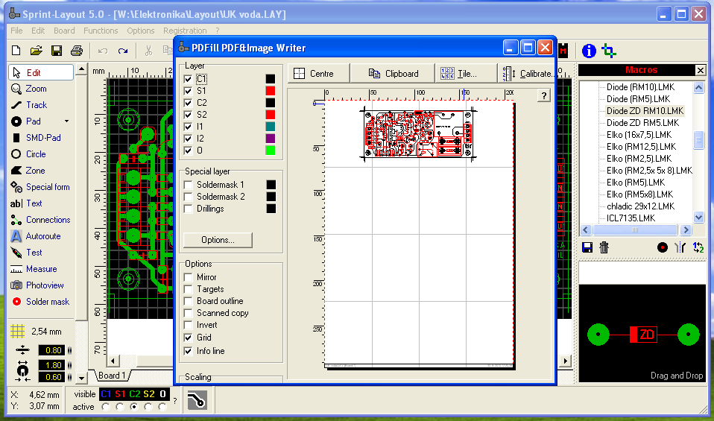Click the New file icon in toolbar
Screen dimensions: 714x421
[16, 51]
